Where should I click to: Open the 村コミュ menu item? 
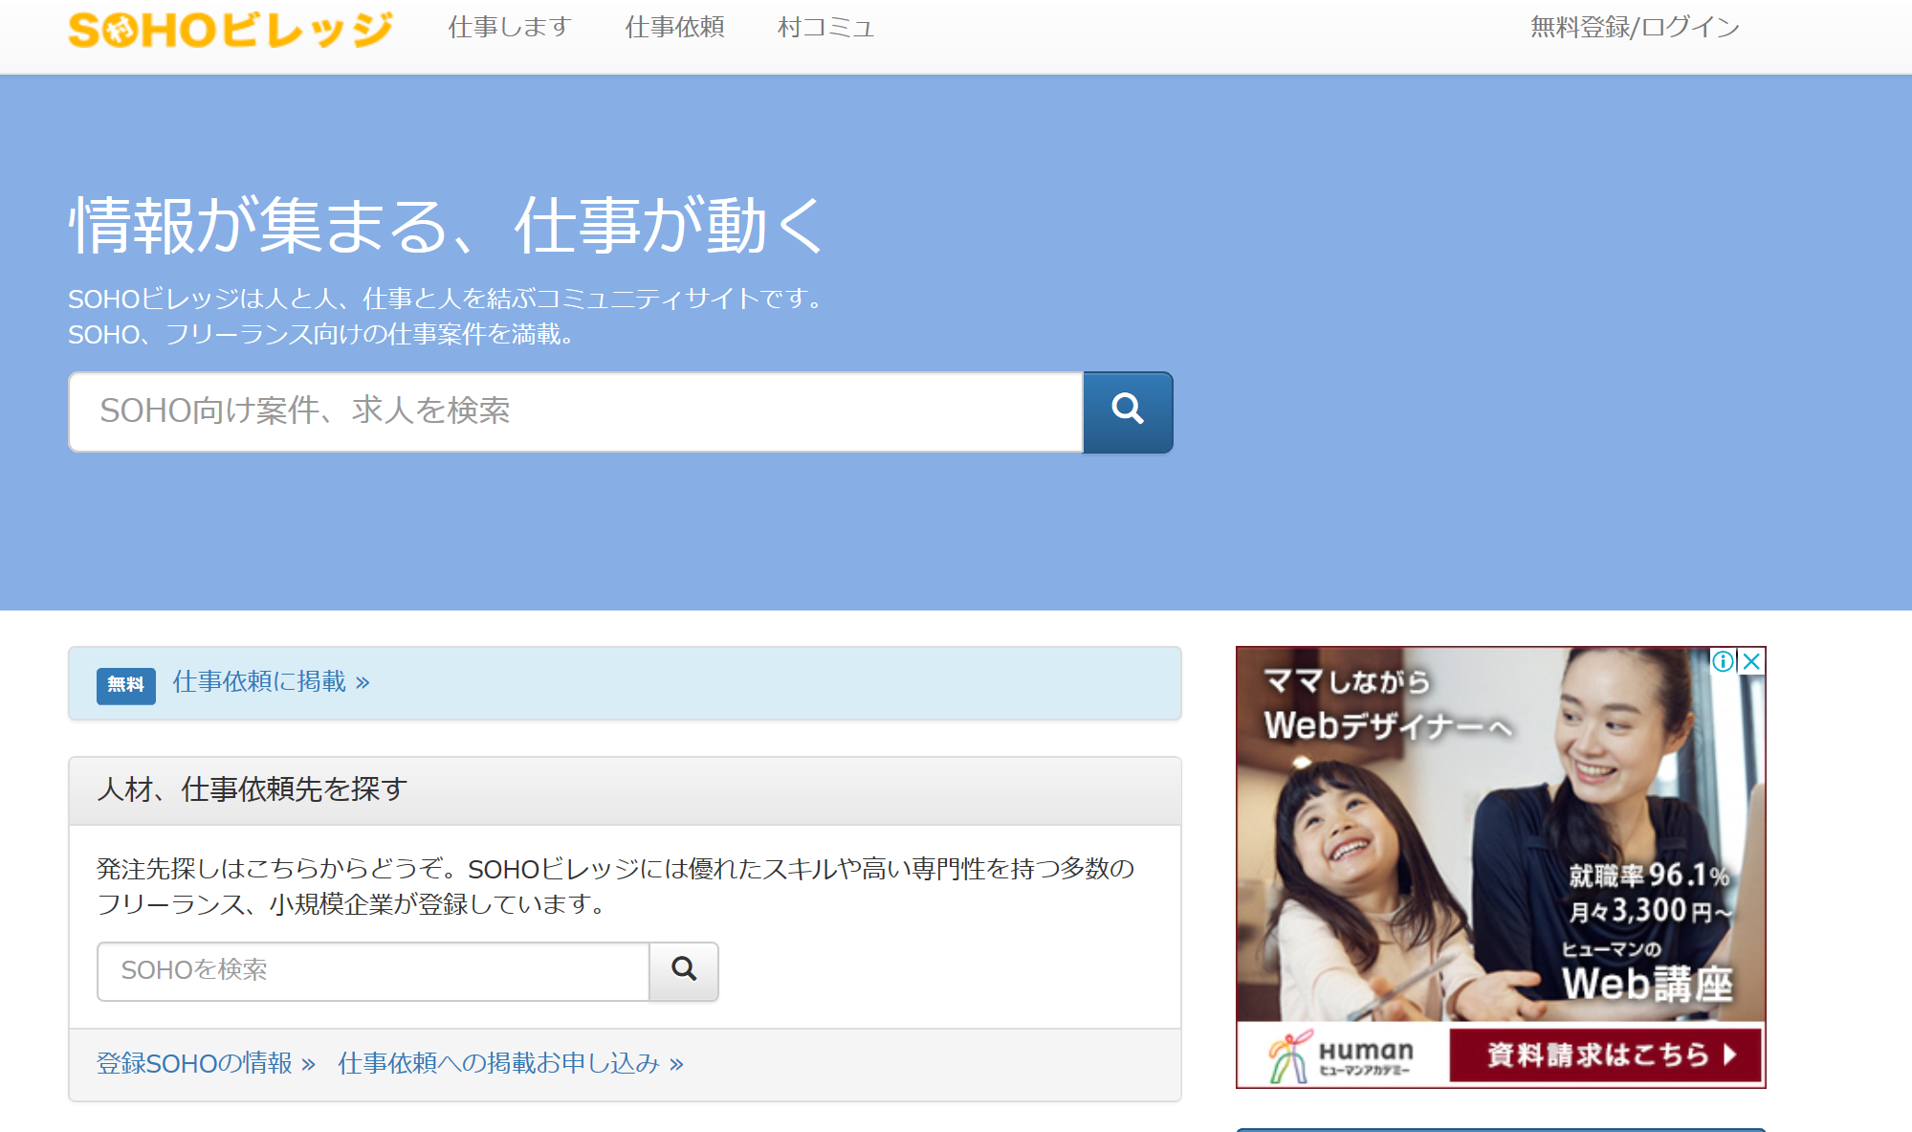click(x=826, y=27)
